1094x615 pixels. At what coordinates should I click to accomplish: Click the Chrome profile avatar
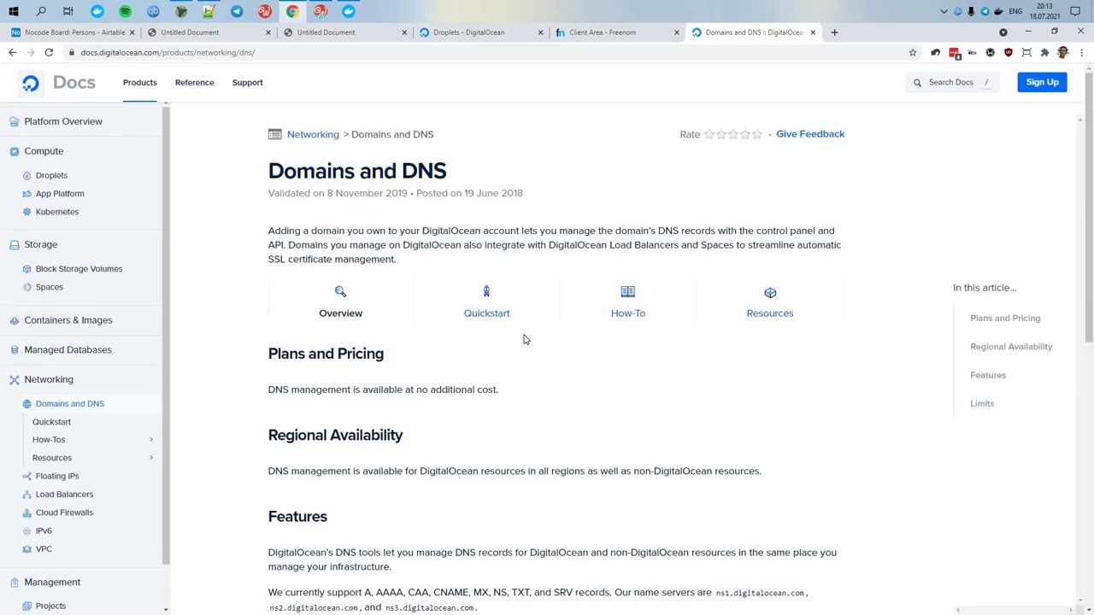(x=1062, y=53)
